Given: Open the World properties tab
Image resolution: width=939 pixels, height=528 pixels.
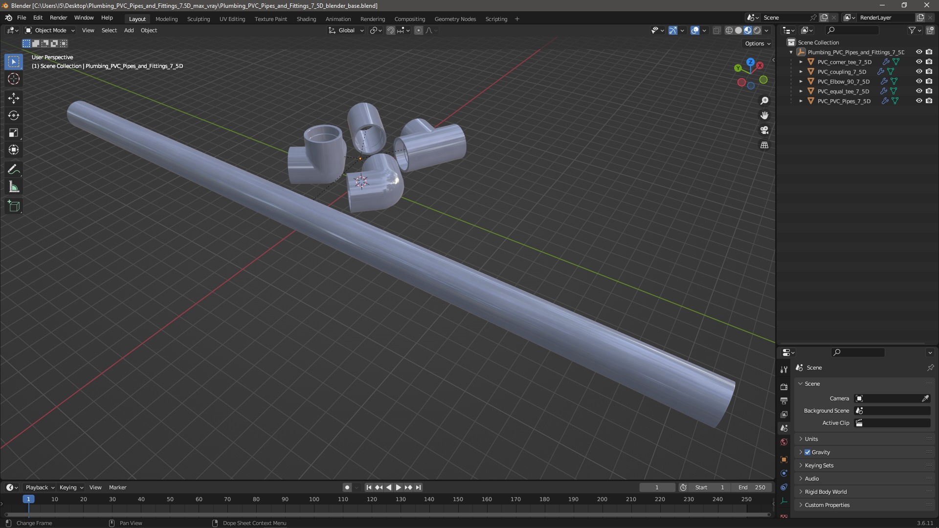Looking at the screenshot, I should pos(784,442).
